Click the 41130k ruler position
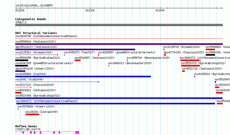The height and width of the screenshot is (135, 230). point(90,10)
